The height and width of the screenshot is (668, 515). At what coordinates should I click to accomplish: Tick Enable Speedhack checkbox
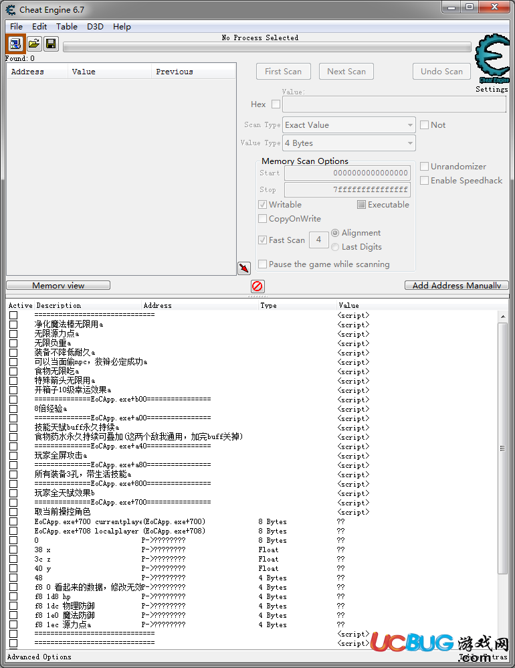(424, 180)
